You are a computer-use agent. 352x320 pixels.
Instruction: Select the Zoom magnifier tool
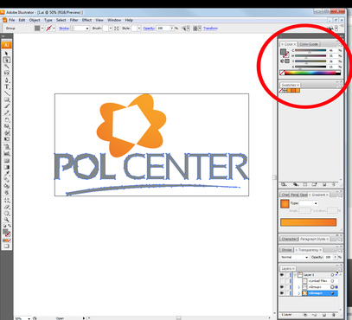tap(6, 221)
